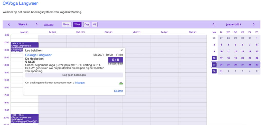The width and height of the screenshot is (263, 125).
Task: Click the 8 beschikbaar text
Action: (116, 64)
